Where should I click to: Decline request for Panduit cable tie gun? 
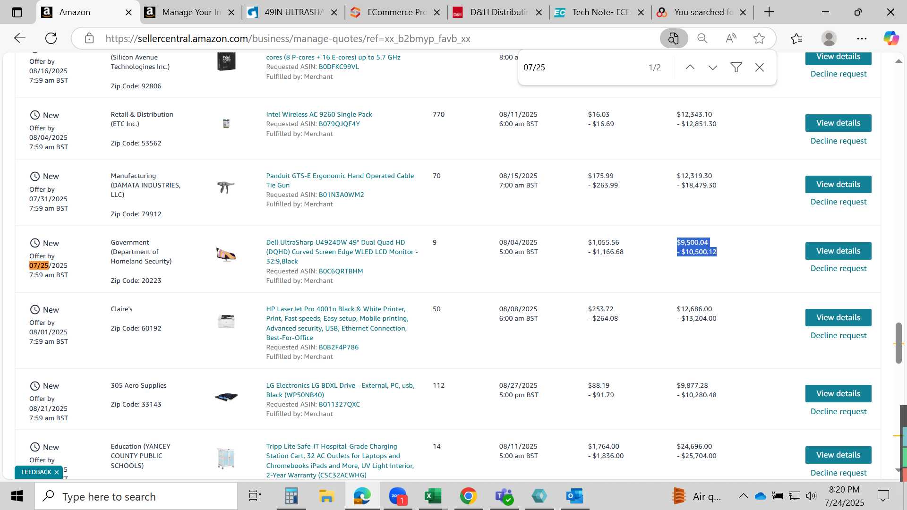coord(839,202)
